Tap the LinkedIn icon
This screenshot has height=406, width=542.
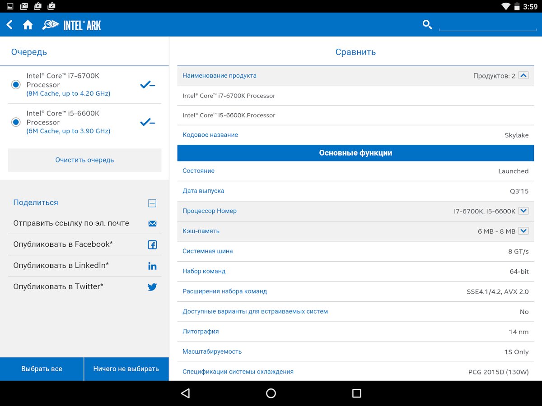coord(152,266)
